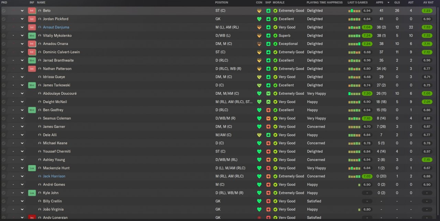Open the selection dropdown chevron for James Tarkowski

22,85
